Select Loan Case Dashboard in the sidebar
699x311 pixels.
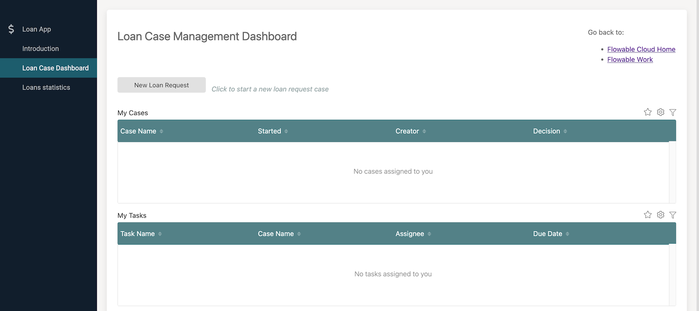point(55,68)
